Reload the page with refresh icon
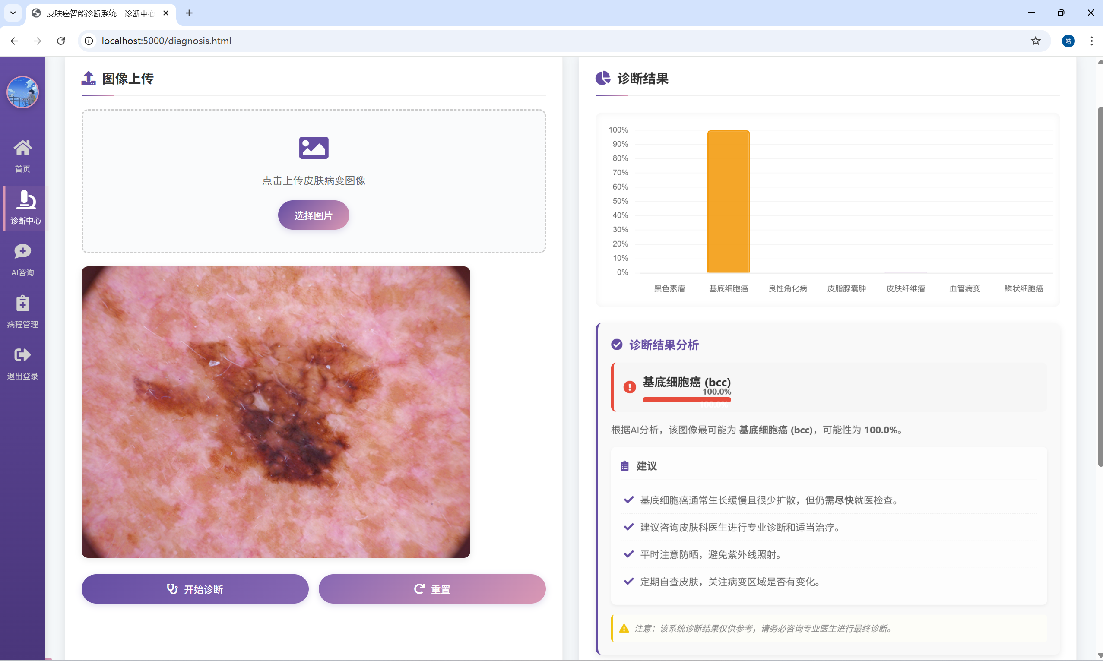The image size is (1103, 661). (61, 41)
